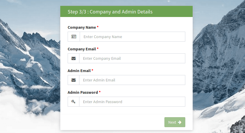Click the right arrow icon on Next button

click(180, 122)
